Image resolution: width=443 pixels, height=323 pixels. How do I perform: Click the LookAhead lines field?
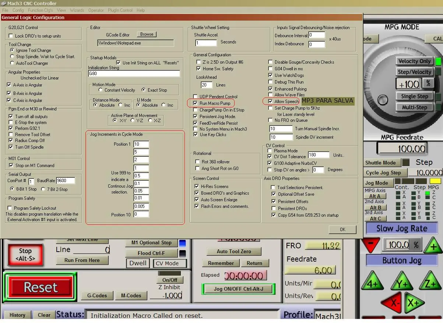207,85
